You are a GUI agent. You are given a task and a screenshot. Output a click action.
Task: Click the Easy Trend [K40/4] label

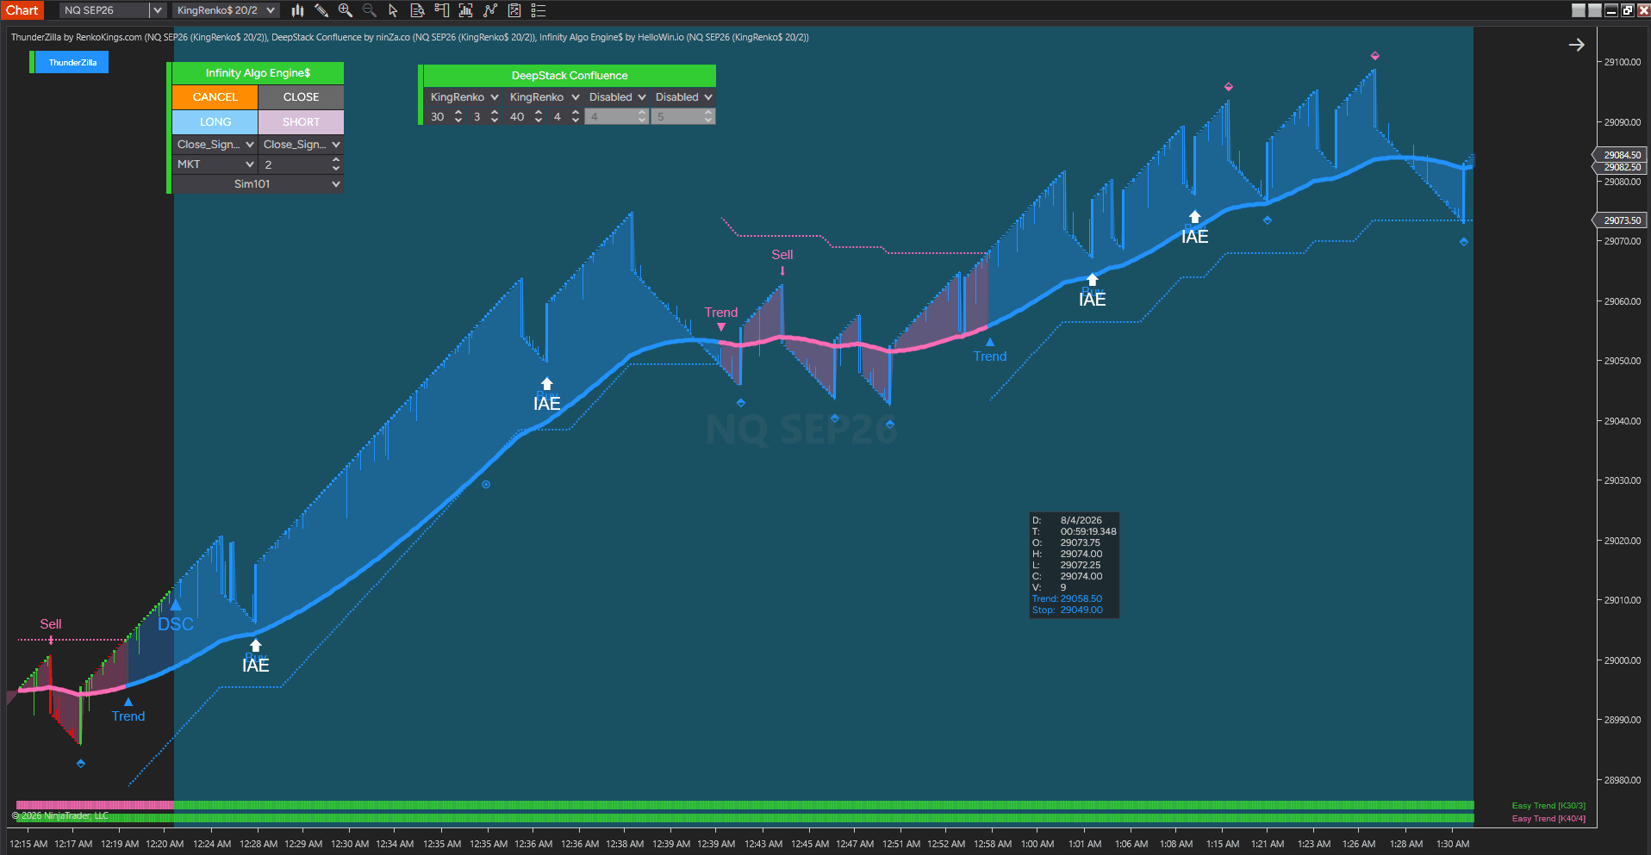pyautogui.click(x=1548, y=819)
